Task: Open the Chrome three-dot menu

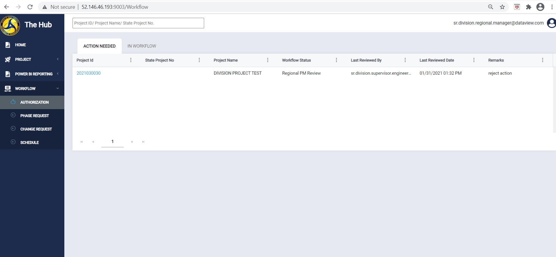Action: pos(552,7)
